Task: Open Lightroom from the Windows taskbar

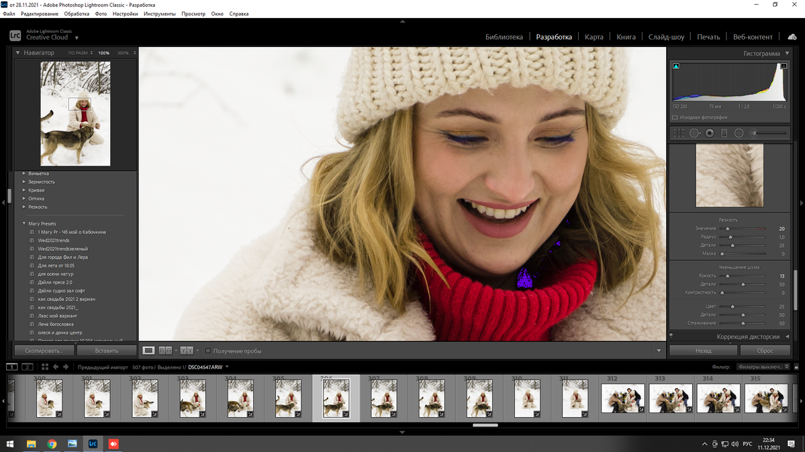Action: [x=93, y=444]
